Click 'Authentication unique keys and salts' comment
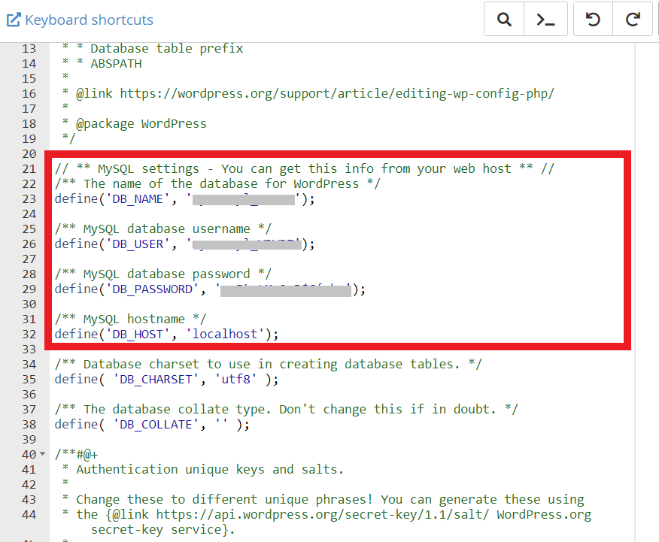The width and height of the screenshot is (659, 542). click(x=210, y=469)
